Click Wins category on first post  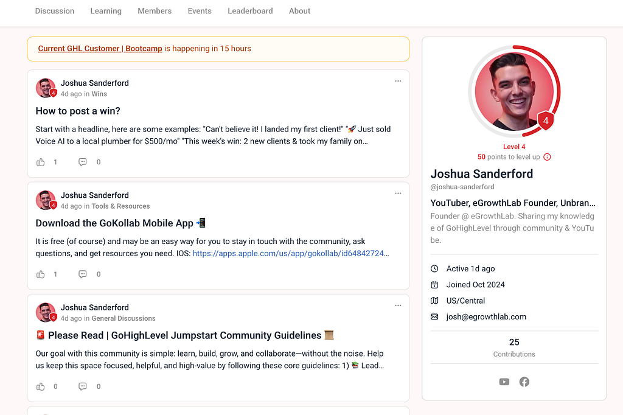coord(99,94)
